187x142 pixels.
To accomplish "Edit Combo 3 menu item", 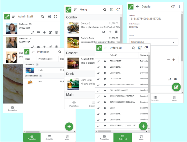I will [x=104, y=32].
